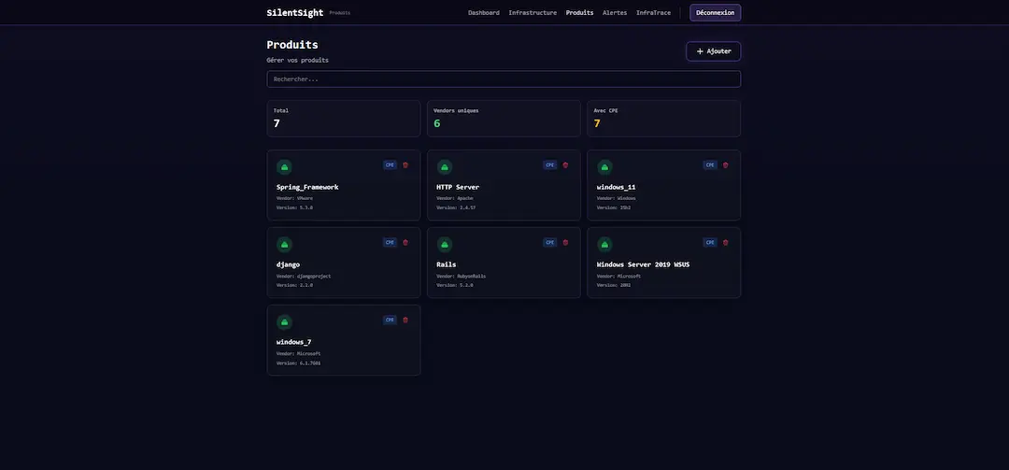Click the CPE badge on Rails card

pyautogui.click(x=550, y=243)
